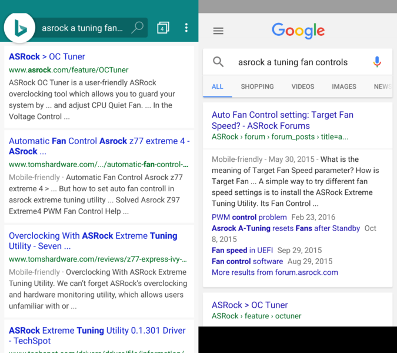Open Overclocking With ASRock Extreme Tuning result

pyautogui.click(x=93, y=241)
